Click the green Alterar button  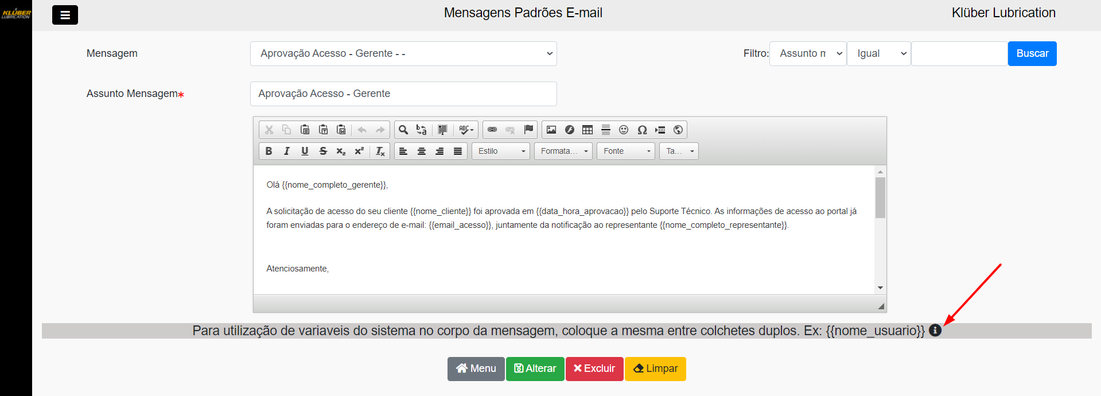[535, 368]
